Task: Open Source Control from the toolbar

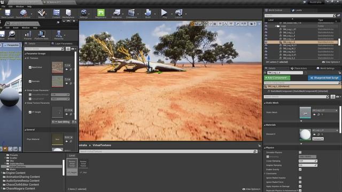Action: (x=23, y=13)
